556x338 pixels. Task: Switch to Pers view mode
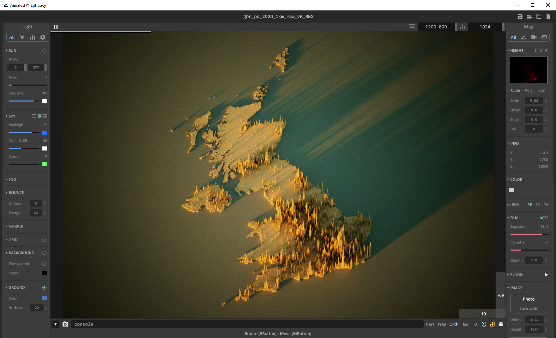pos(430,324)
